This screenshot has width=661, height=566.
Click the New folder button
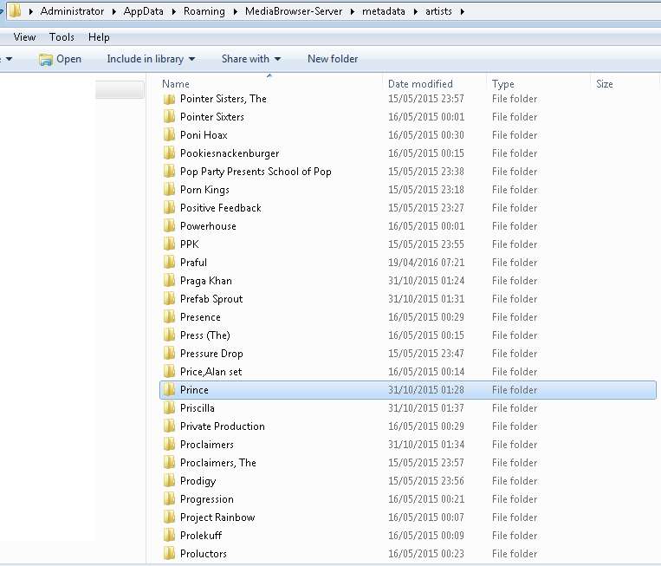[x=333, y=59]
